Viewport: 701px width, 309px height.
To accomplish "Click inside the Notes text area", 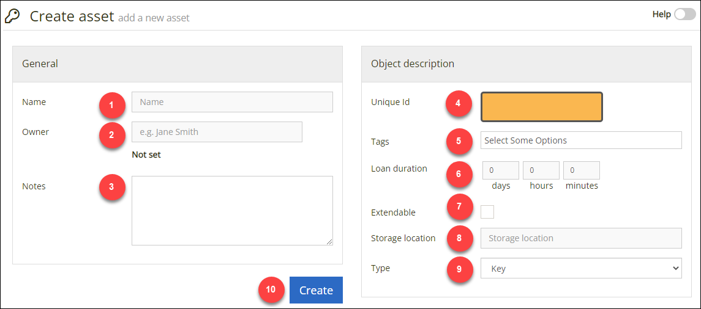I will [x=232, y=211].
